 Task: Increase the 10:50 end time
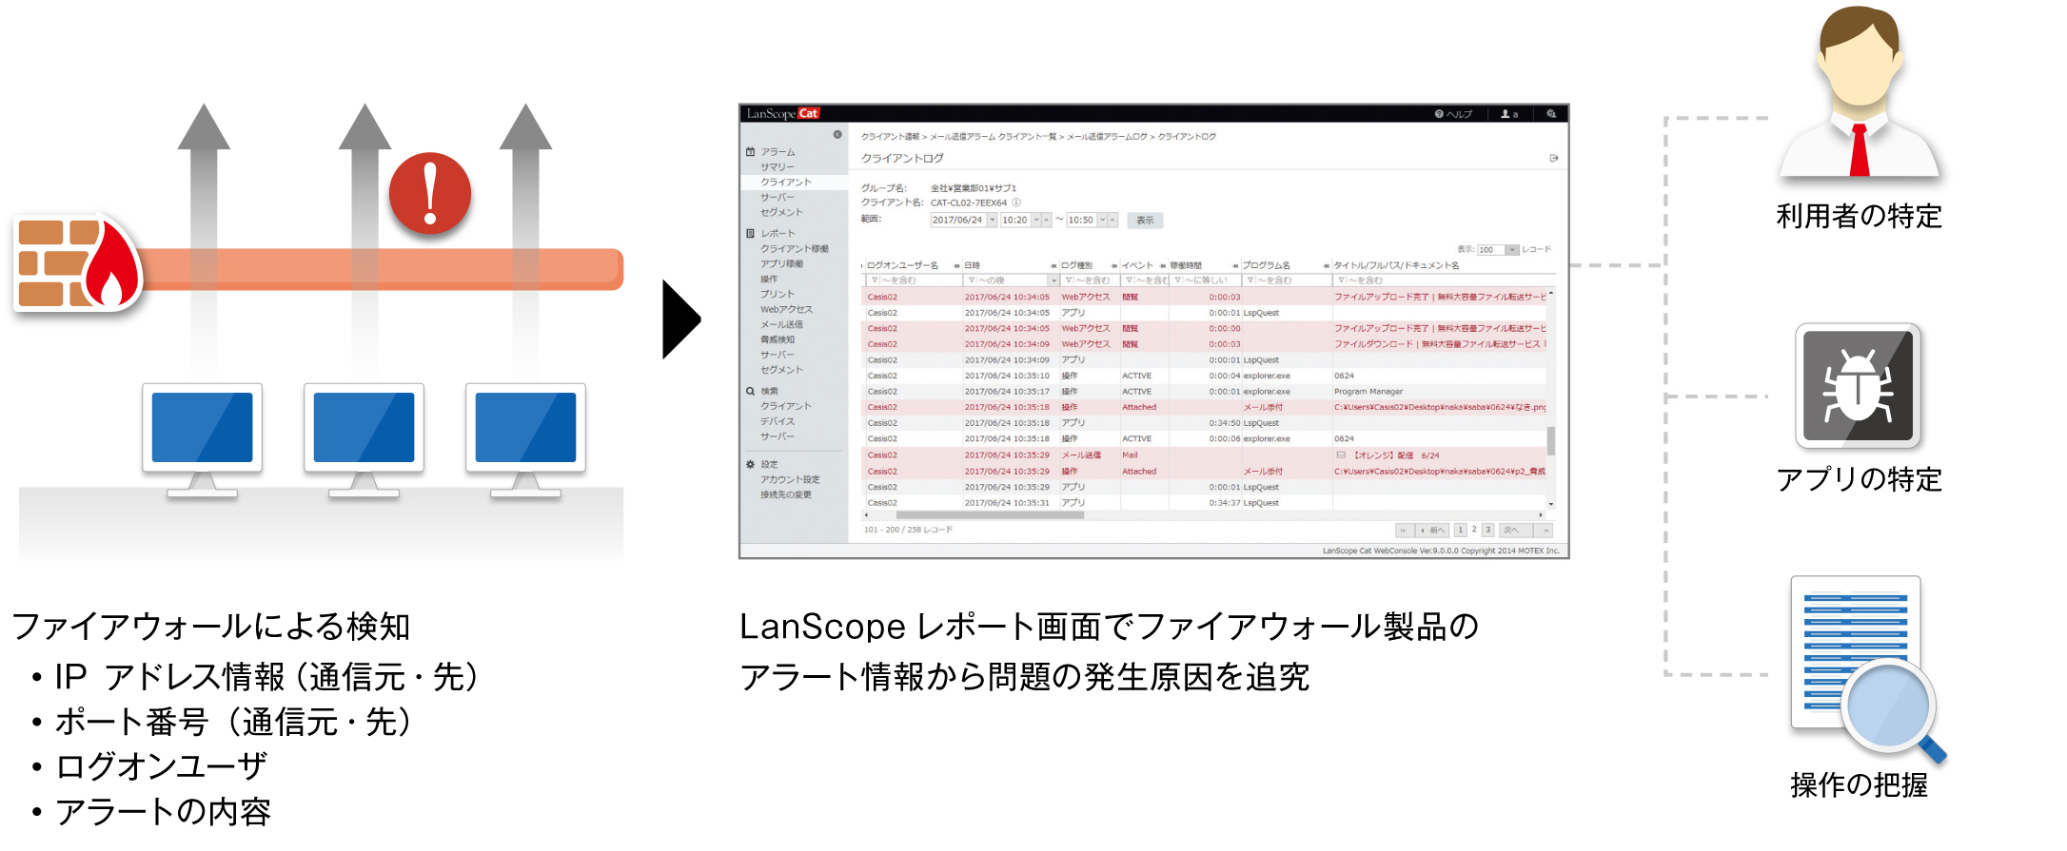click(1112, 220)
